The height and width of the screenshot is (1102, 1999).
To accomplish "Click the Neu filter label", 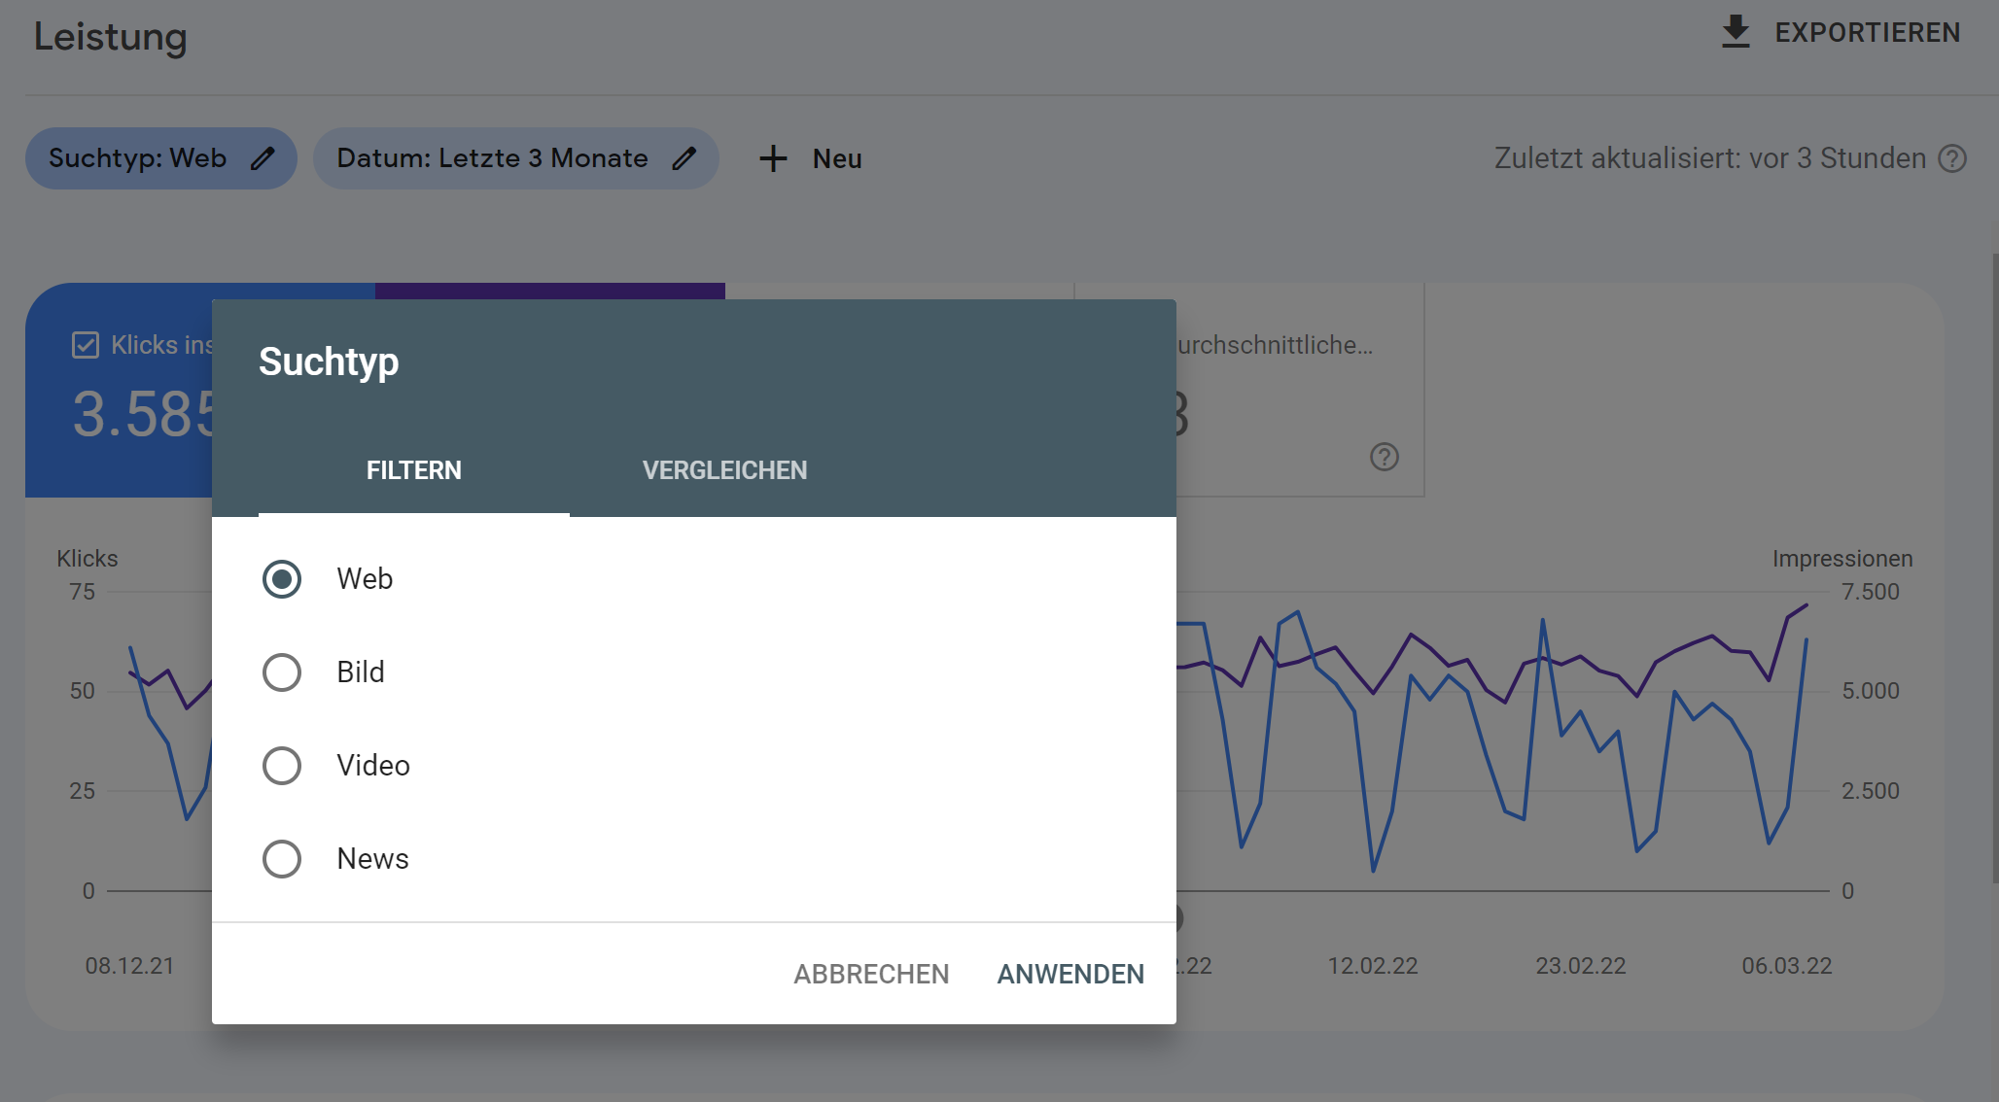I will (x=837, y=158).
